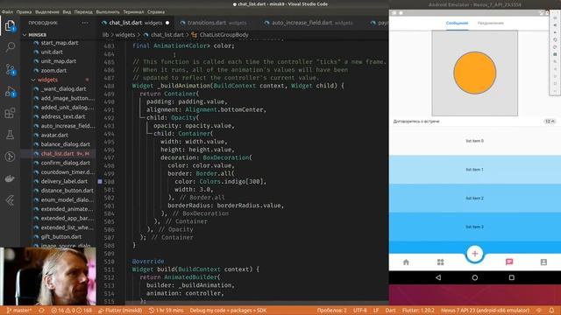Switch to the transitions.dart editor tab
This screenshot has height=315, width=561.
point(213,23)
